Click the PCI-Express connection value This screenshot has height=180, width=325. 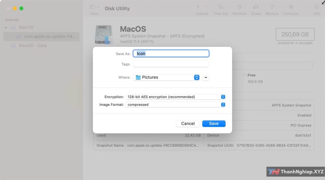tap(301, 125)
